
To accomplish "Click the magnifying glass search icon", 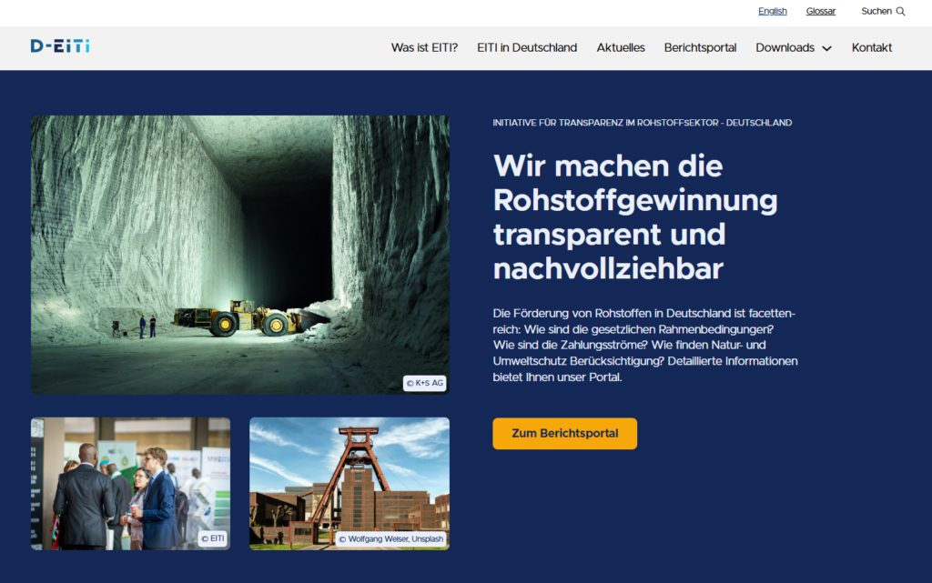I will click(x=900, y=12).
